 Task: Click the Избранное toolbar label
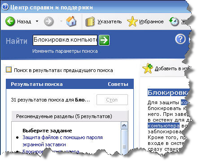tap(151, 21)
